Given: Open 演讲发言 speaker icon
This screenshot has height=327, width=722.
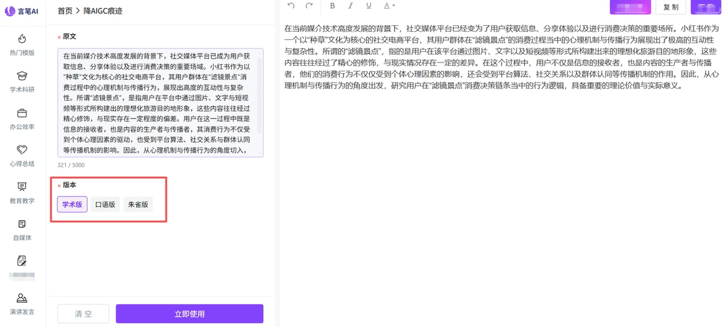Looking at the screenshot, I should pos(22,299).
